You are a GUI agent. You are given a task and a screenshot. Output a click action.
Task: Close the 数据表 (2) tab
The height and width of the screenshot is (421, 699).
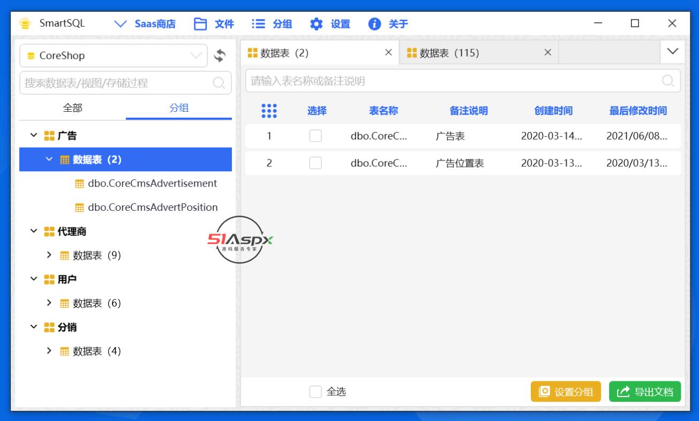pos(389,52)
